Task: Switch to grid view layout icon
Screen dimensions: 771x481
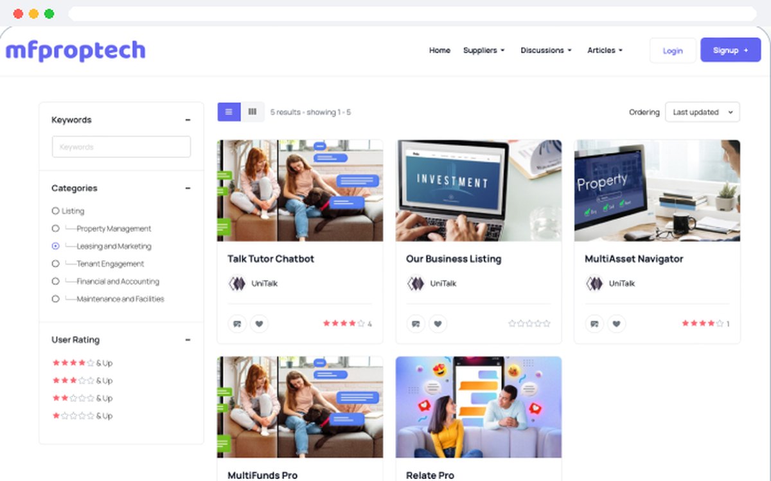Action: pyautogui.click(x=253, y=112)
